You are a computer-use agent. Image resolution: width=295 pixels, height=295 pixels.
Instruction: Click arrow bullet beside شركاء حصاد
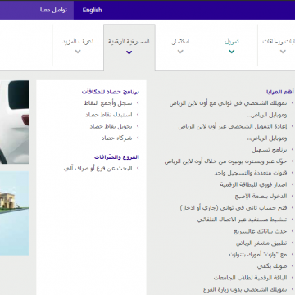138,138
